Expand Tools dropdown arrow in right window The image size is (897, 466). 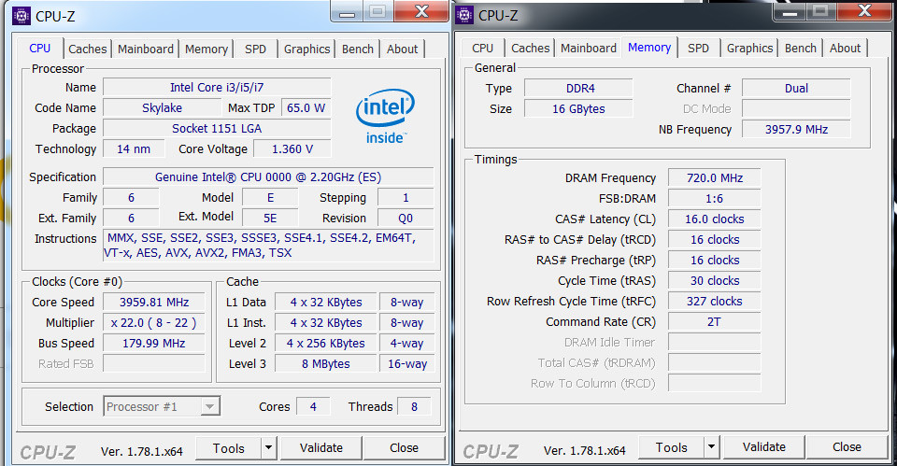tap(712, 447)
